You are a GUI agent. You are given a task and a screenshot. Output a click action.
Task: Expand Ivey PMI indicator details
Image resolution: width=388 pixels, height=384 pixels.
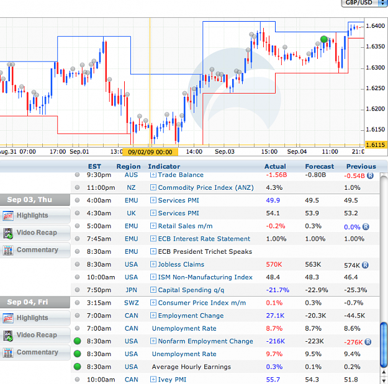pos(153,379)
